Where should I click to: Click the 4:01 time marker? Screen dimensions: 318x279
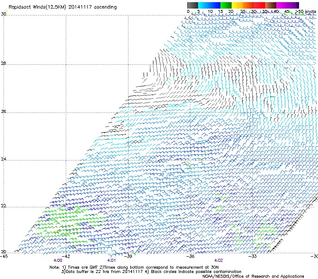111,261
